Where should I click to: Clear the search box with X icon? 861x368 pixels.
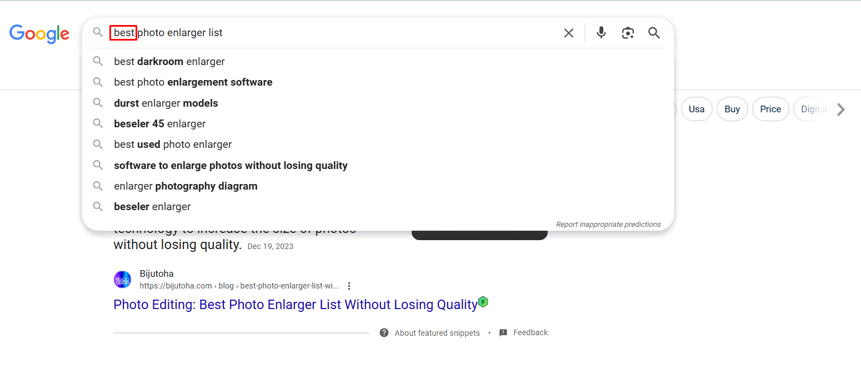569,33
